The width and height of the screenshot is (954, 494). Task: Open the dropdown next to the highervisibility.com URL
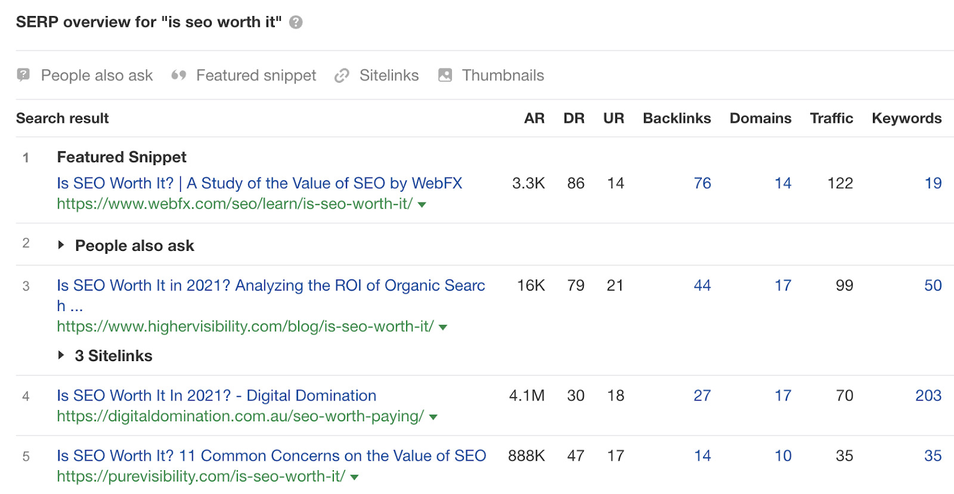(x=442, y=327)
